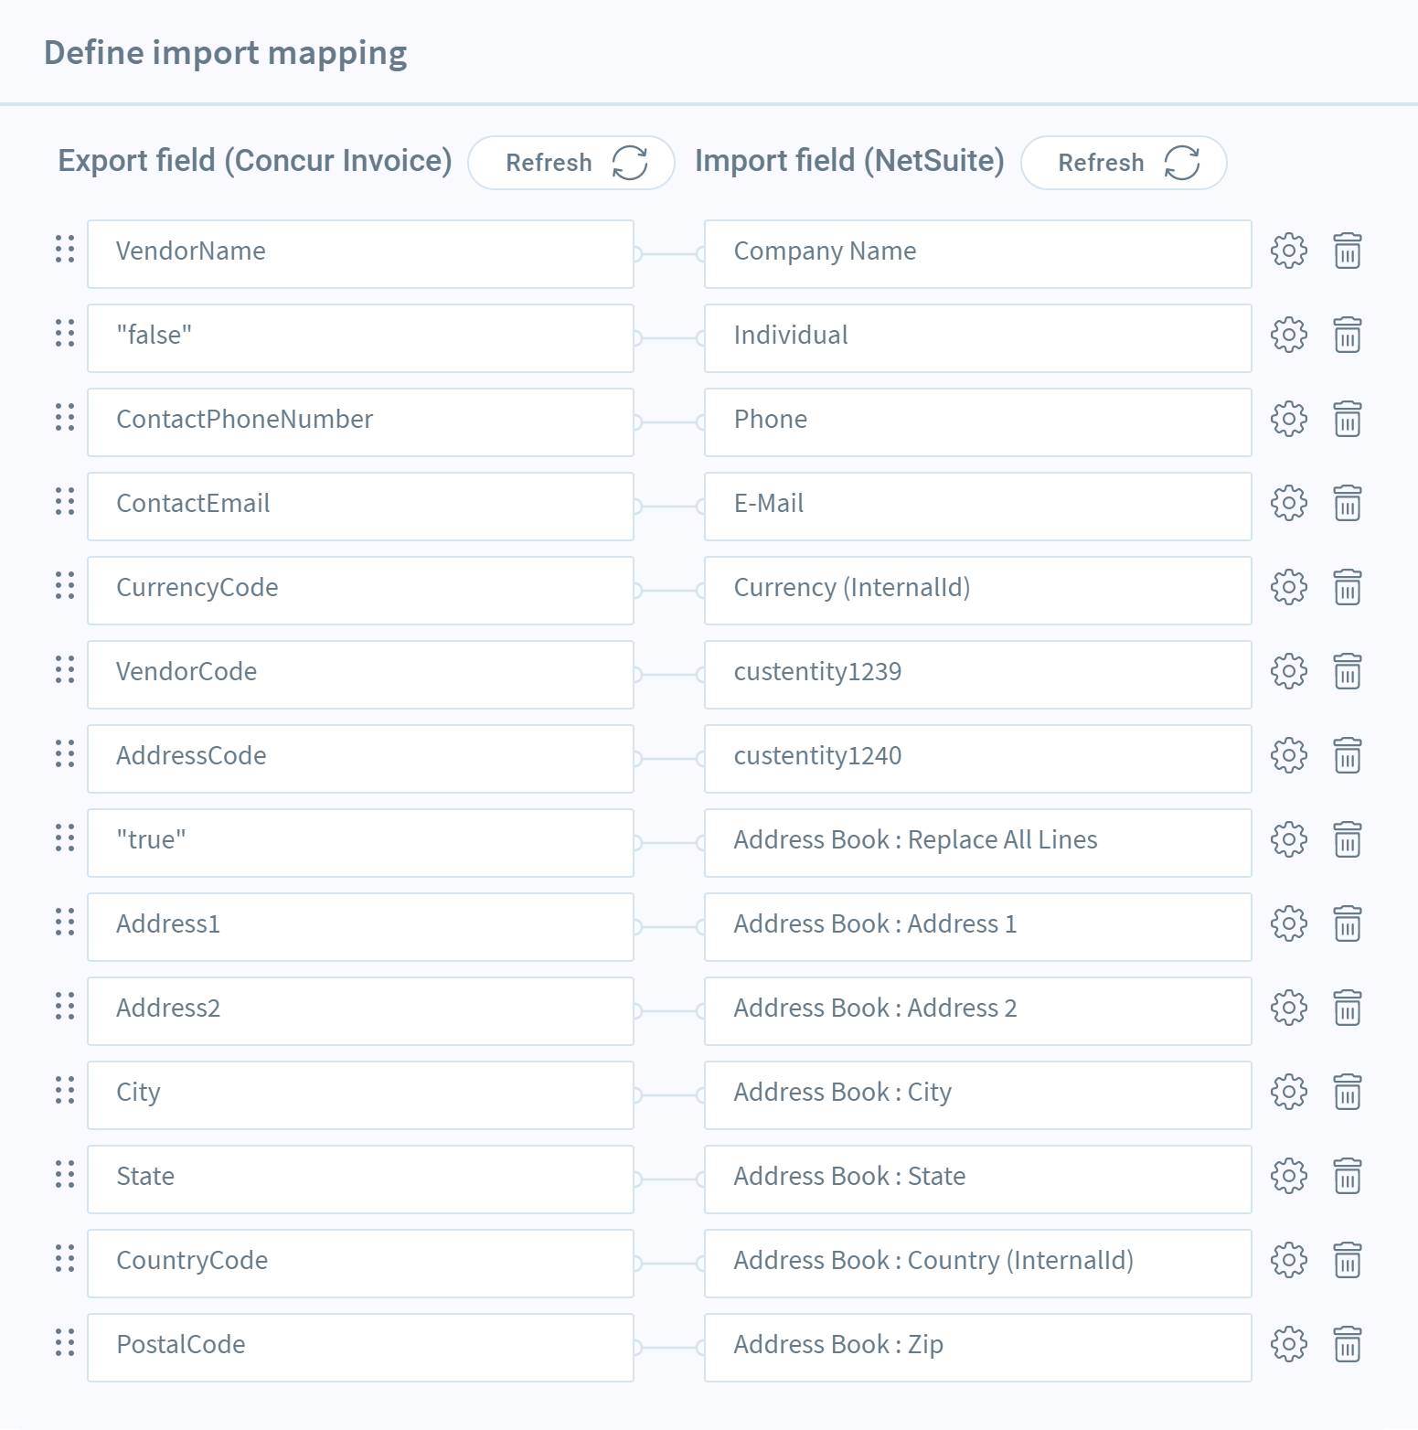The image size is (1418, 1430).
Task: Open settings gear for Address Book Zip
Action: tap(1289, 1344)
